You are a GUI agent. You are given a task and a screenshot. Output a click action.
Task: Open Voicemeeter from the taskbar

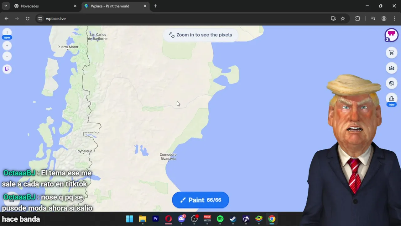[x=207, y=219]
